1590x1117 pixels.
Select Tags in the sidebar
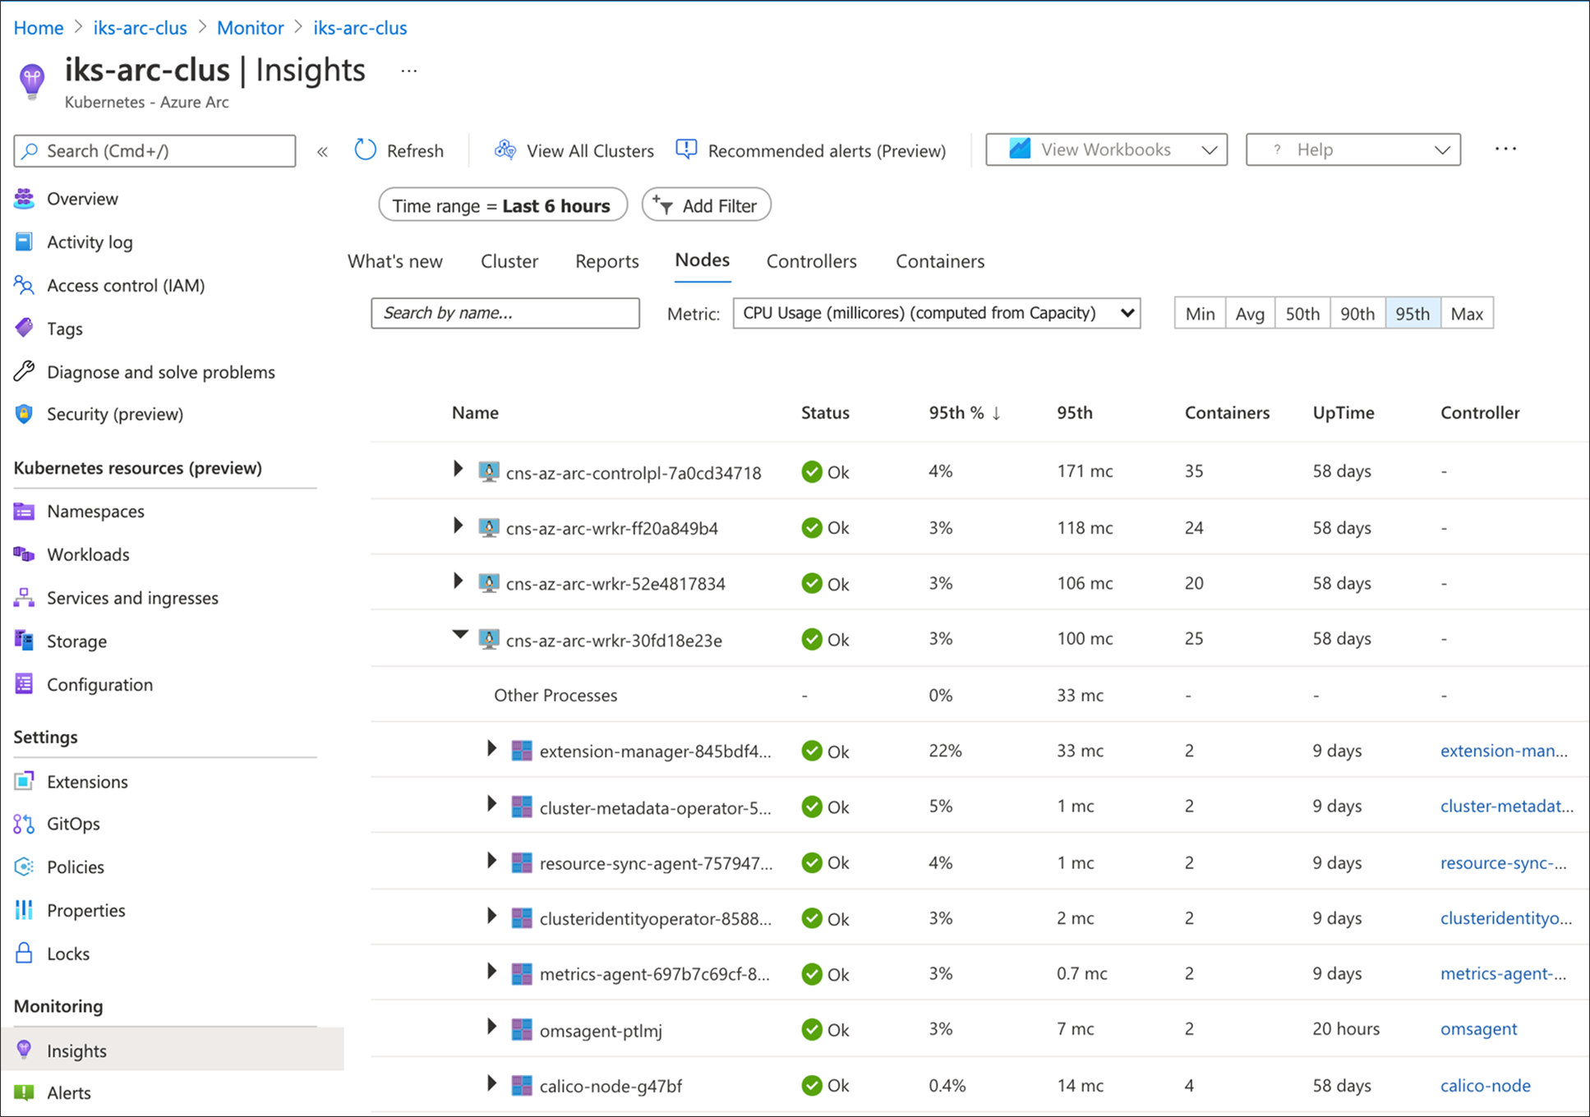(x=65, y=328)
